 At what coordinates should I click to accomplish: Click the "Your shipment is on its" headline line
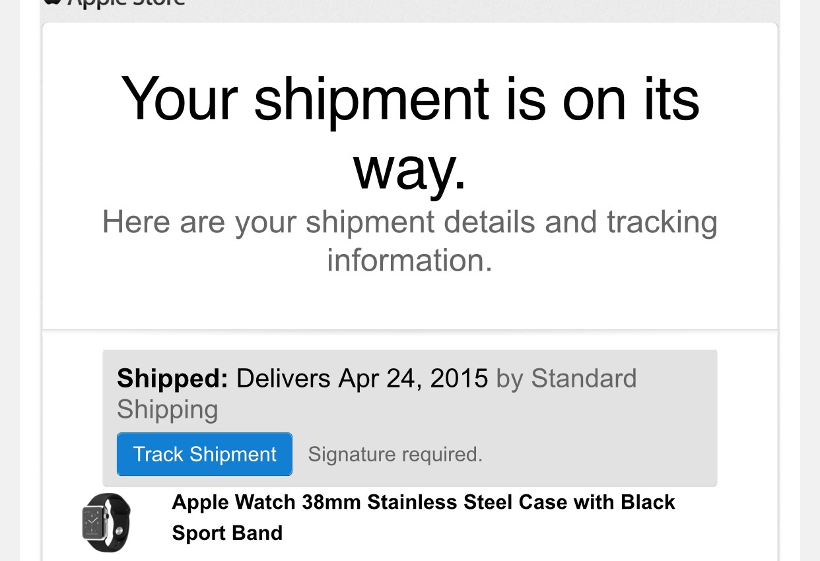point(410,100)
